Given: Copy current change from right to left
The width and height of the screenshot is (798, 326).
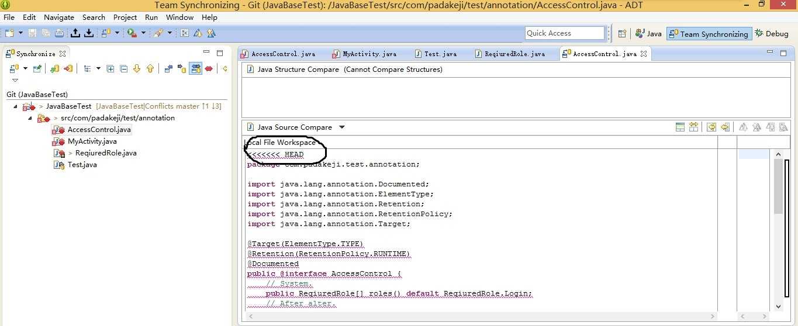Looking at the screenshot, I should click(x=725, y=127).
